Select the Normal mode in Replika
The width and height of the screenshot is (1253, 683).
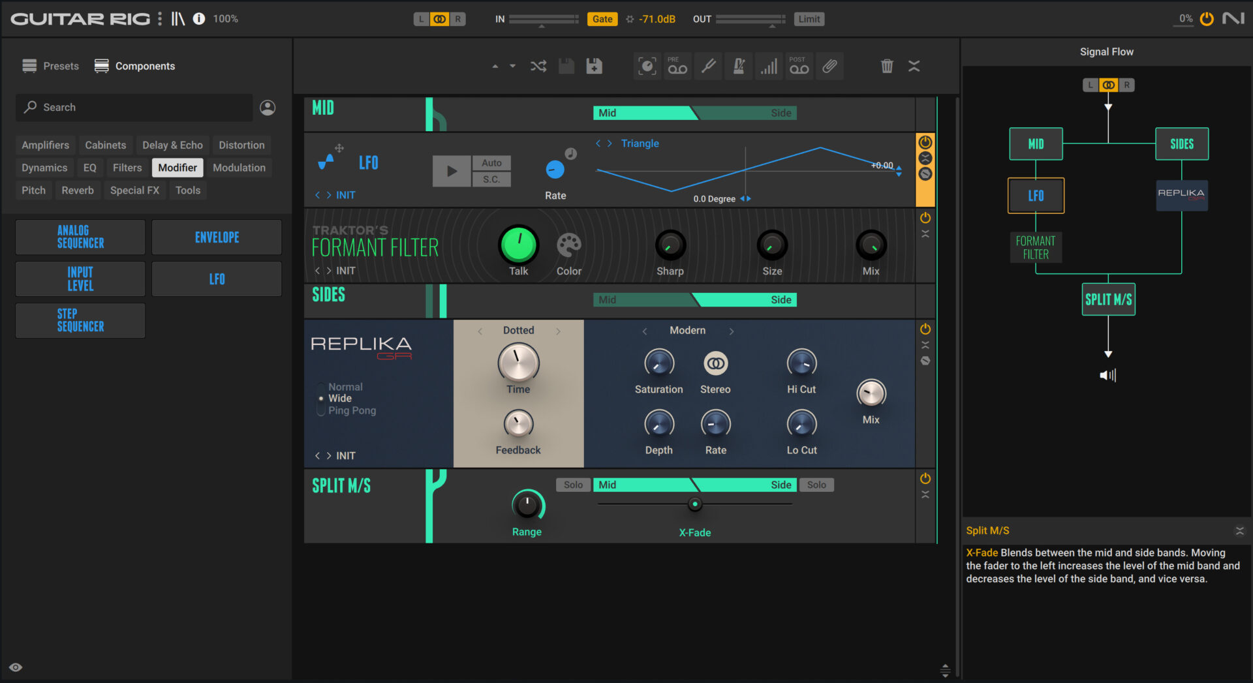[x=345, y=387]
